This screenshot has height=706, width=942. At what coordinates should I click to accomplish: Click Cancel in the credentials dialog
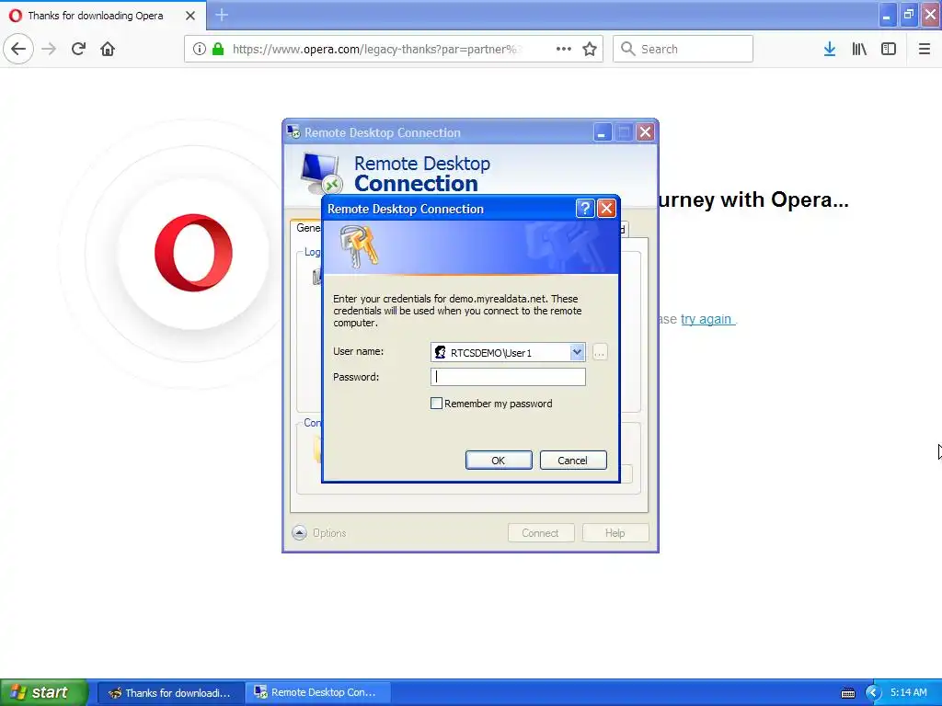[x=573, y=461]
